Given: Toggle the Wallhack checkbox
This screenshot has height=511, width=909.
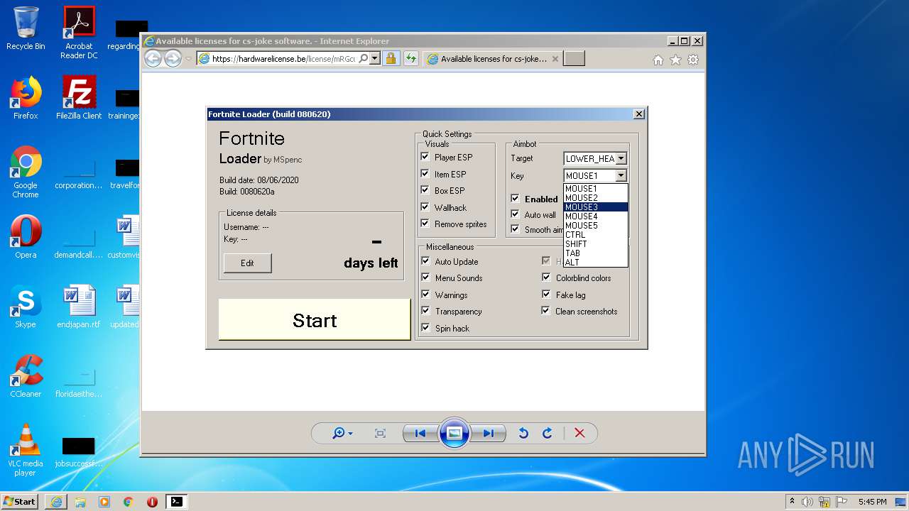Looking at the screenshot, I should click(425, 207).
